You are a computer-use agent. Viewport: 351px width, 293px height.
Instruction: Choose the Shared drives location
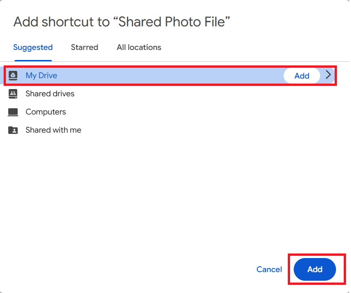point(50,94)
